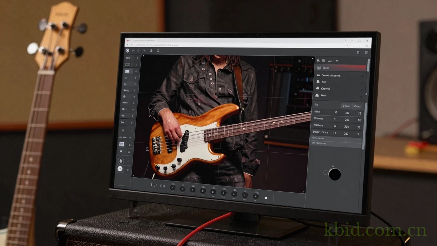Switch to the first icon tab in right panel
Image resolution: width=437 pixels, height=246 pixels.
point(318,60)
